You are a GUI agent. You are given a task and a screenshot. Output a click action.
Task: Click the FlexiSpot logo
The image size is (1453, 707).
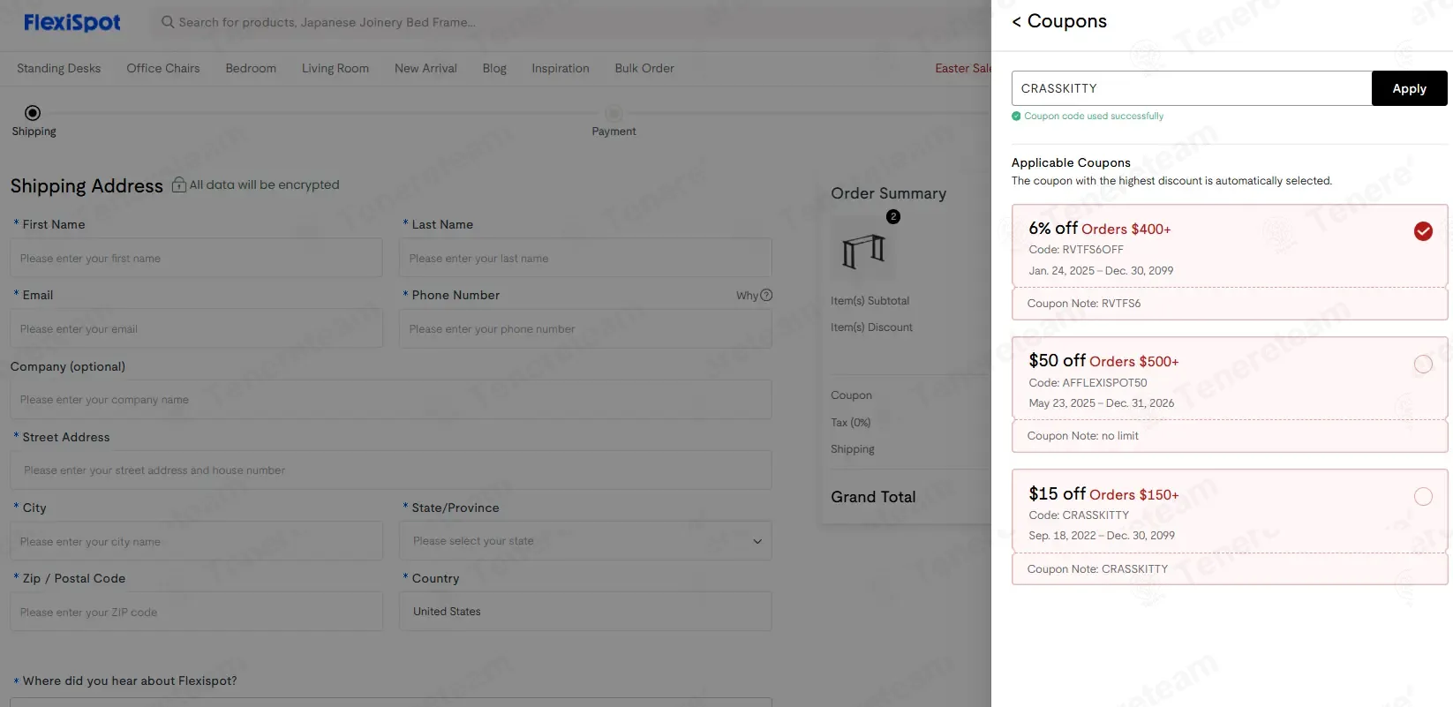72,22
